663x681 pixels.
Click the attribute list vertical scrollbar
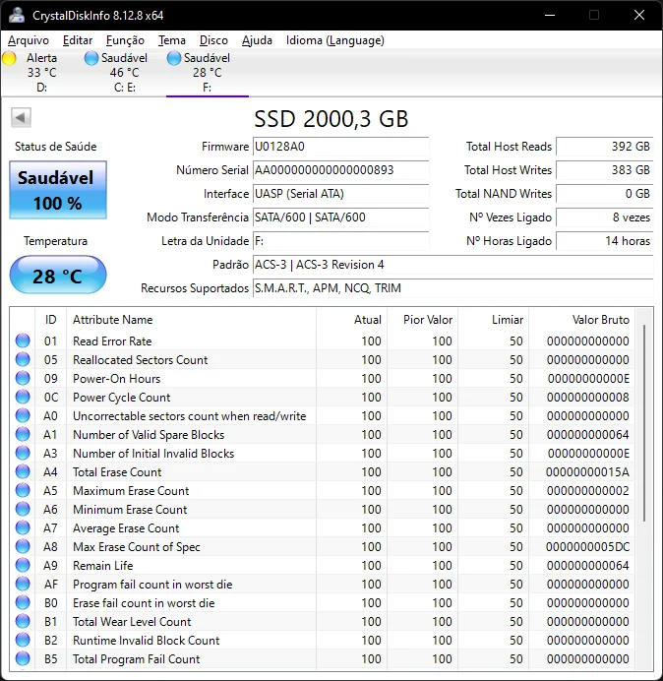[x=644, y=422]
